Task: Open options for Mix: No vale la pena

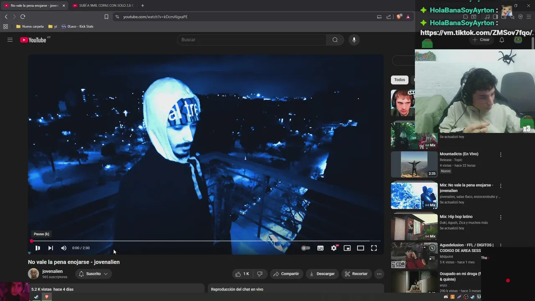Action: [x=500, y=186]
